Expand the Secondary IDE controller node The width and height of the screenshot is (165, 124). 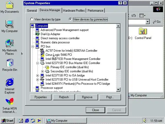42,71
